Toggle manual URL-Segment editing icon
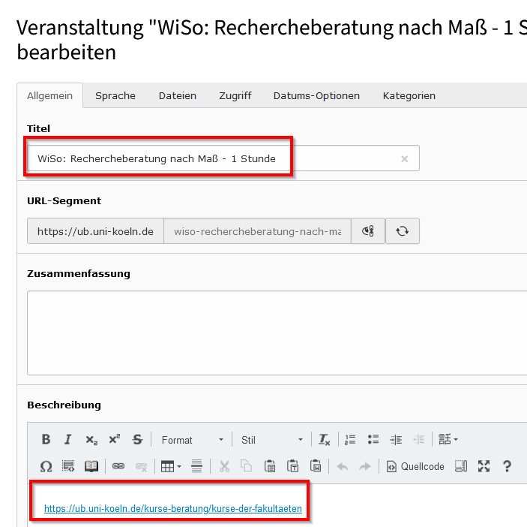 [368, 231]
